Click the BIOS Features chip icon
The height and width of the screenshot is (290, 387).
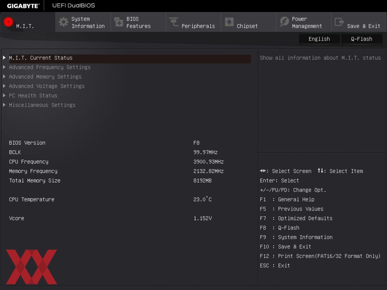point(118,22)
